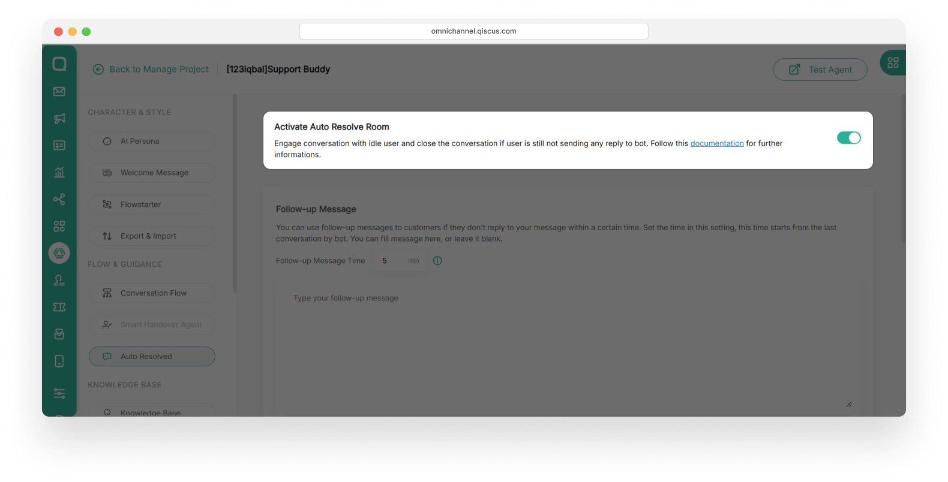This screenshot has height=482, width=948.
Task: Click the info icon beside follow-up time
Action: [437, 261]
